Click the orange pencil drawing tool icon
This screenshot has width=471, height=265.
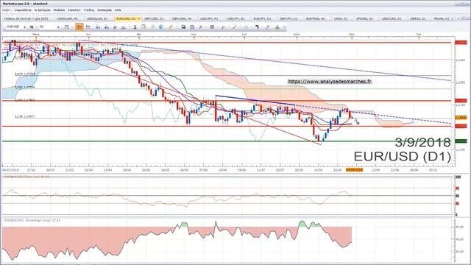tap(170, 27)
